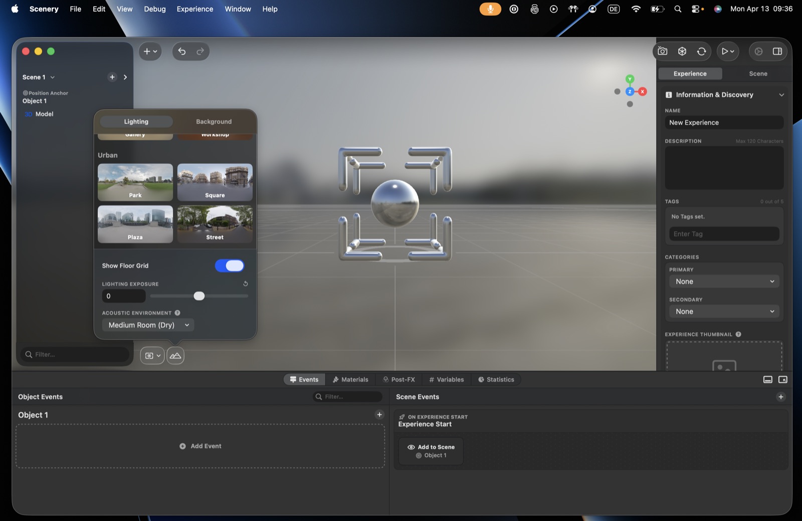
Task: Add a new scene event with plus
Action: (781, 397)
